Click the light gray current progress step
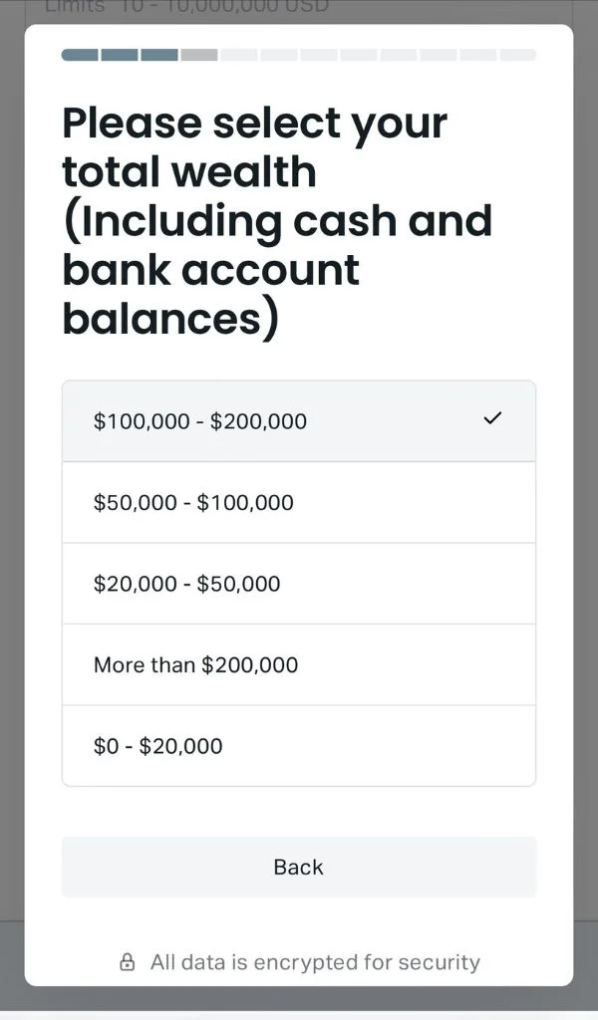The height and width of the screenshot is (1020, 598). [x=199, y=55]
